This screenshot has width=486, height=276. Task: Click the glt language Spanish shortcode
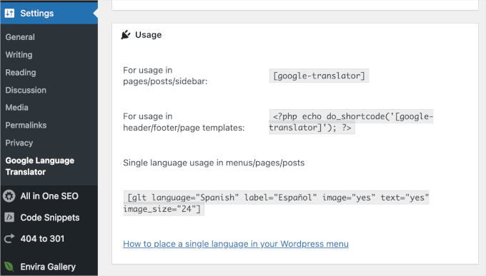276,203
